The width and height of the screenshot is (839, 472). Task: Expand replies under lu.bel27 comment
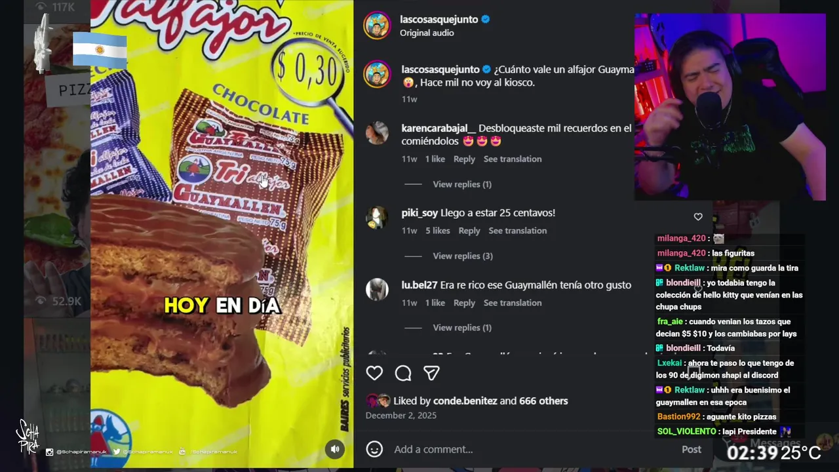pos(462,328)
